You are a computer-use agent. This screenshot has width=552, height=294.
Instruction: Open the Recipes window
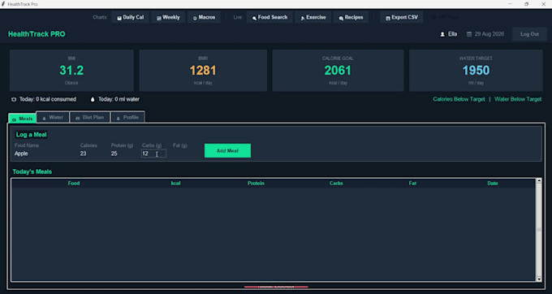pyautogui.click(x=351, y=17)
